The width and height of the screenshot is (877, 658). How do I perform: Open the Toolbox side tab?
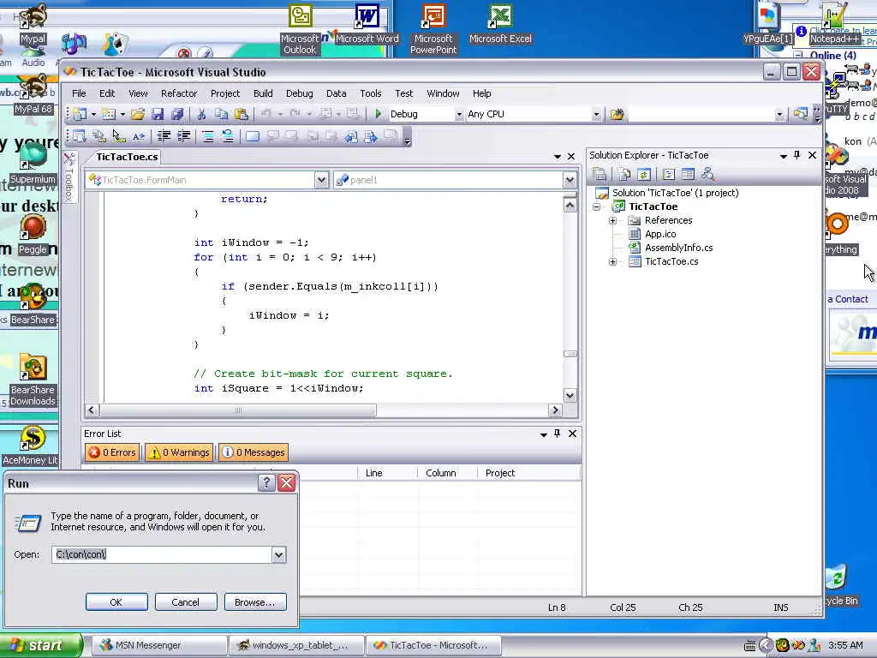(x=69, y=176)
